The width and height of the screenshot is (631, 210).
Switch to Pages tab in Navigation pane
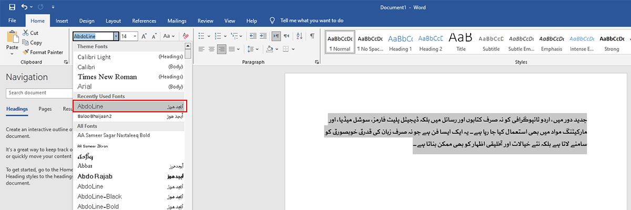[x=45, y=109]
